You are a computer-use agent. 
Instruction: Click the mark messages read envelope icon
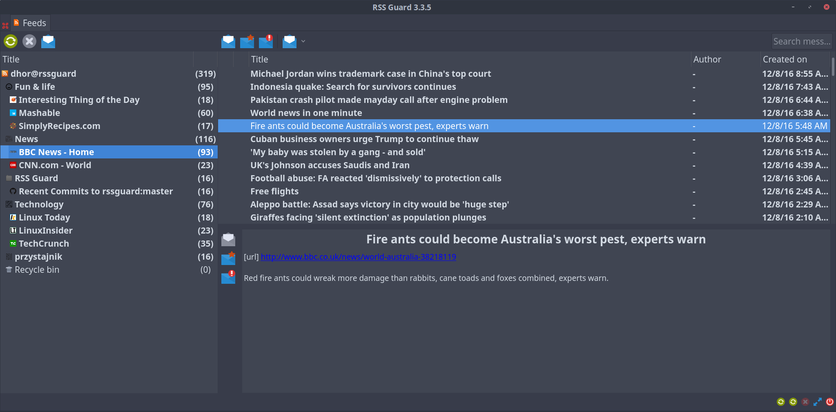pos(228,41)
